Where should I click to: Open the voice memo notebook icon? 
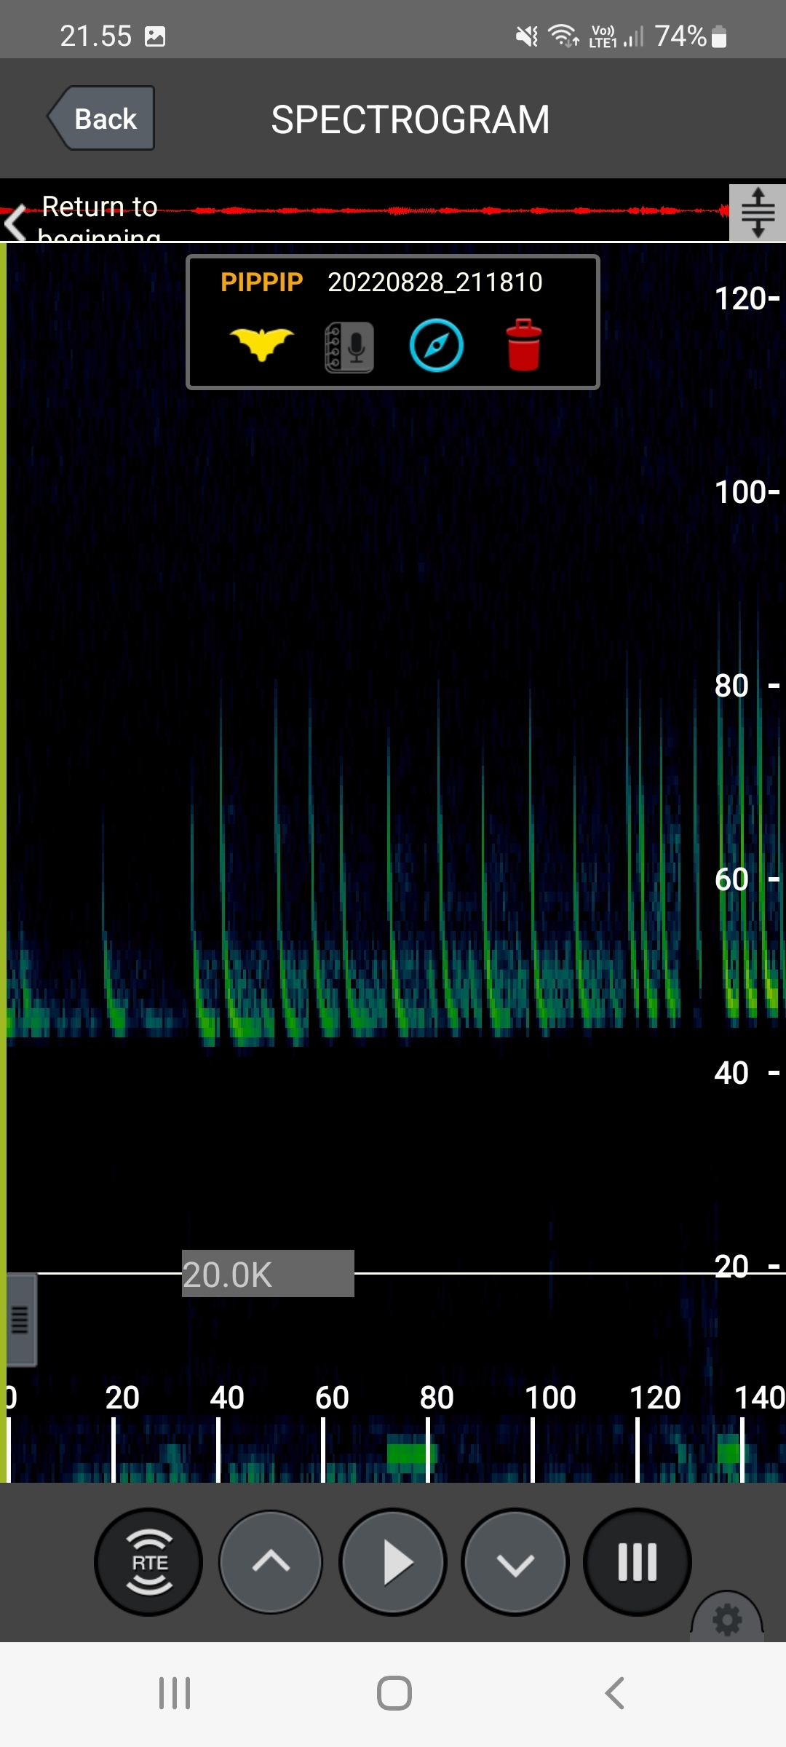pyautogui.click(x=349, y=347)
